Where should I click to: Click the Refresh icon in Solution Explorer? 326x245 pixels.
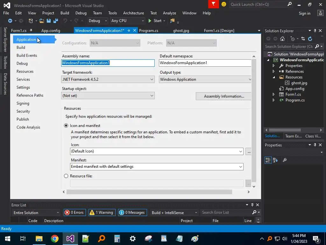coord(310,39)
